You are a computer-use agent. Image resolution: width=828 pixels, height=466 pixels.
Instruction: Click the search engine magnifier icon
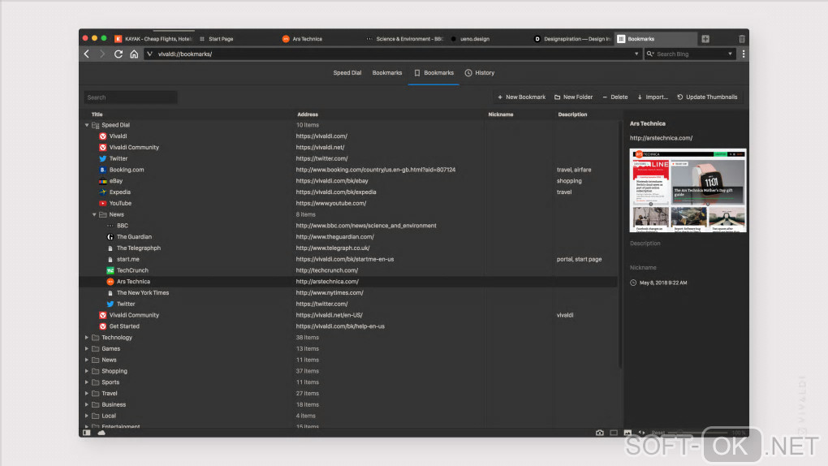point(650,54)
